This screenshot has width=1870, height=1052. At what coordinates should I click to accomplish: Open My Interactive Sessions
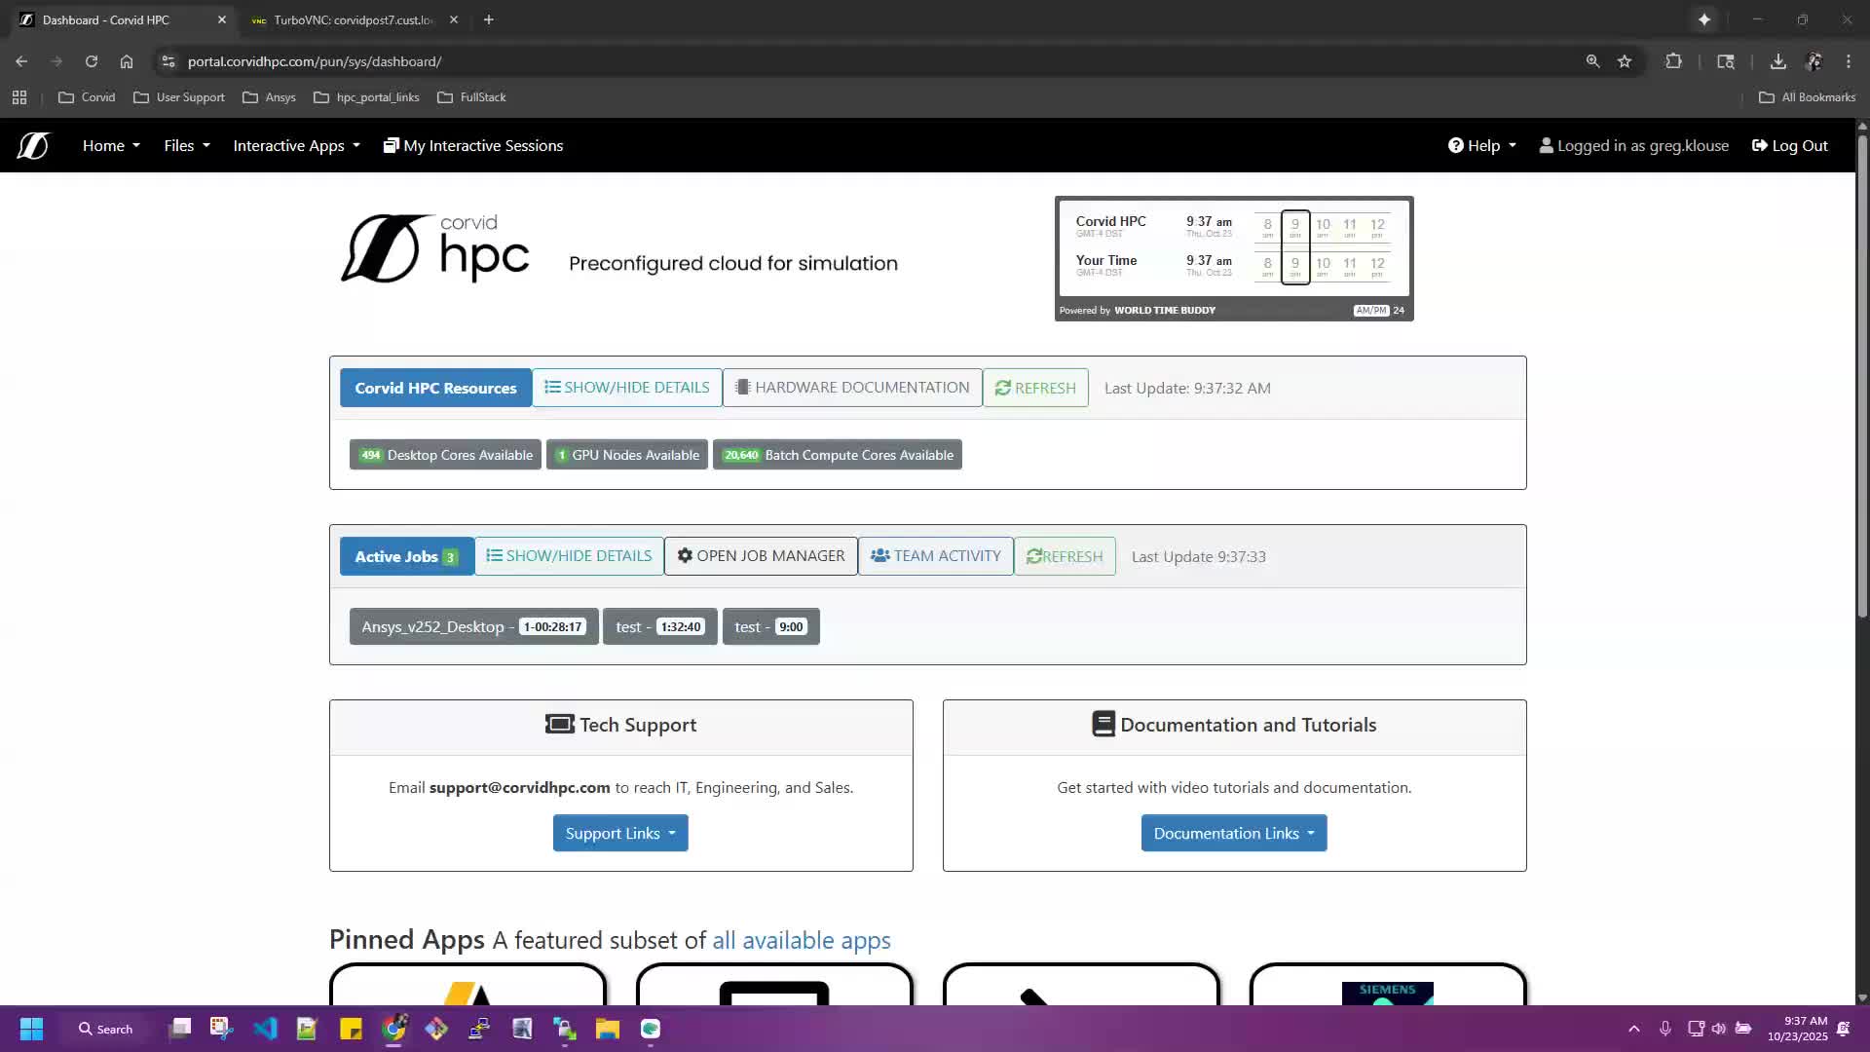pyautogui.click(x=473, y=146)
